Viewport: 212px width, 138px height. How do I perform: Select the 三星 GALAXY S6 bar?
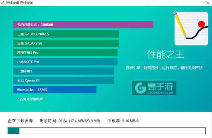coord(66,43)
